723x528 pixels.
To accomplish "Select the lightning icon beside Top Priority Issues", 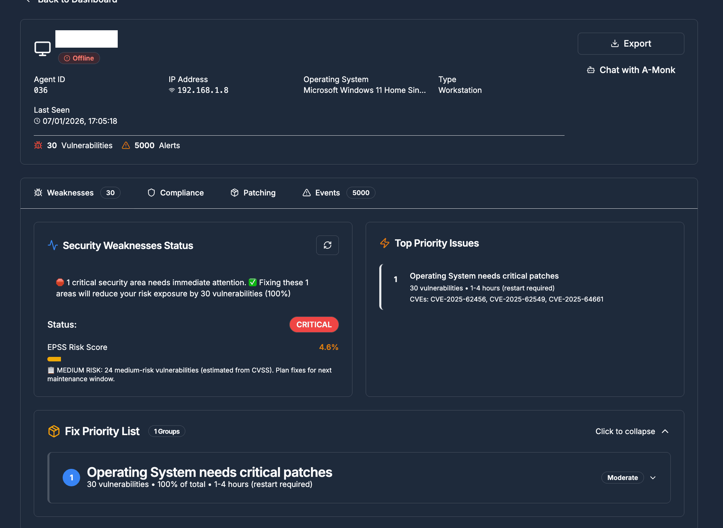I will [x=384, y=243].
